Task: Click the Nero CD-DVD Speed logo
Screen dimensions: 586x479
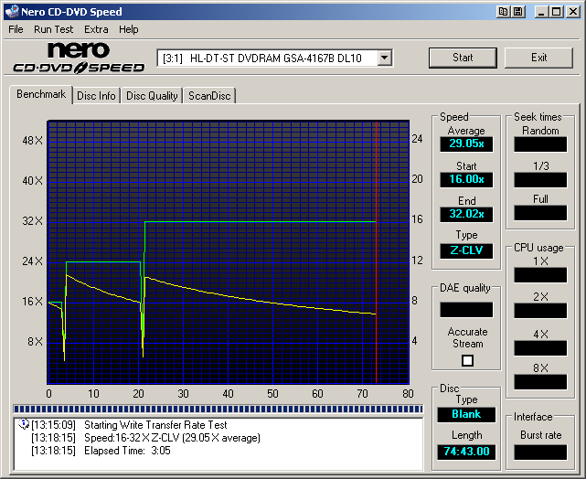Action: click(79, 58)
